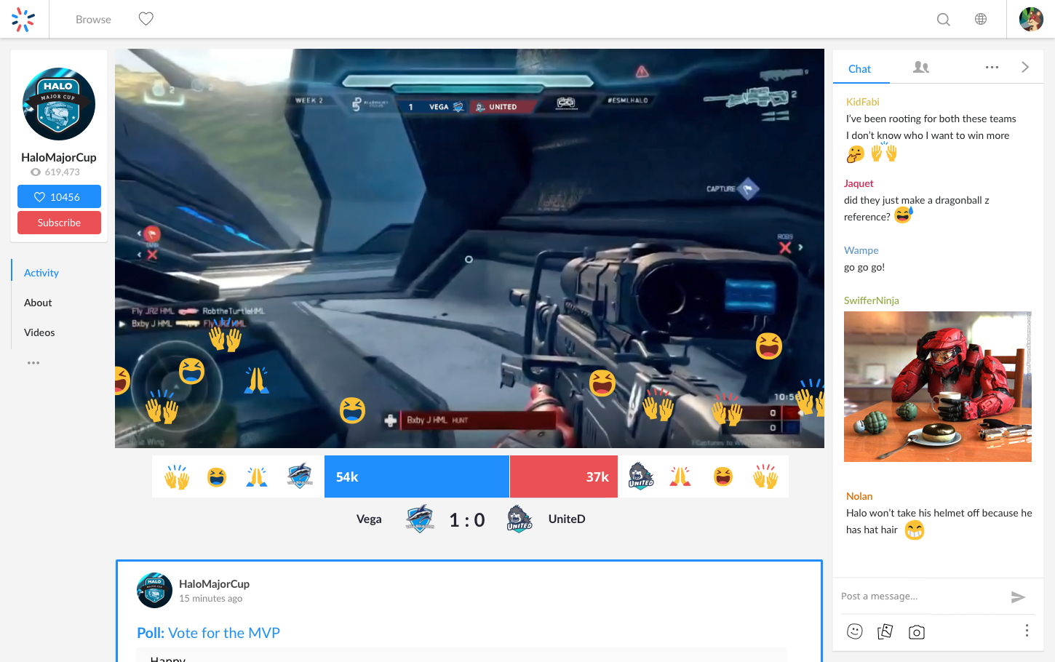Open the stickers icon in chat

(885, 631)
